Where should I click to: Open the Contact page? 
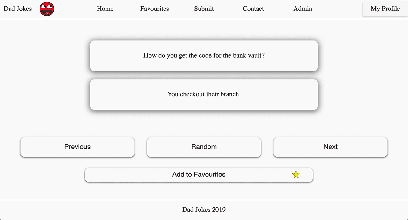pos(253,9)
